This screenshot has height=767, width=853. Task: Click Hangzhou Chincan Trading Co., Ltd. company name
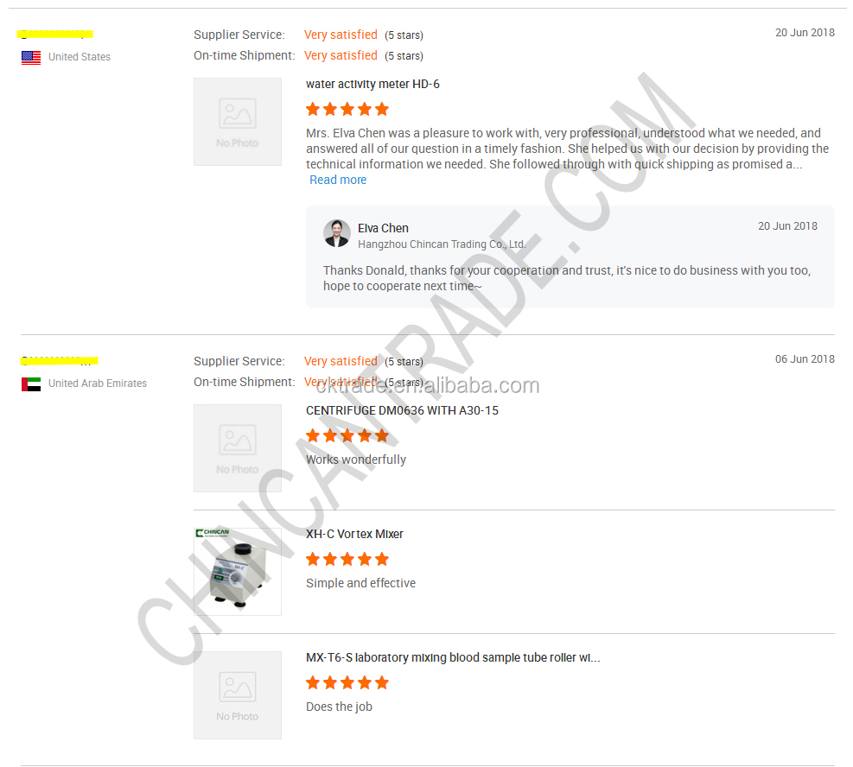tap(442, 244)
